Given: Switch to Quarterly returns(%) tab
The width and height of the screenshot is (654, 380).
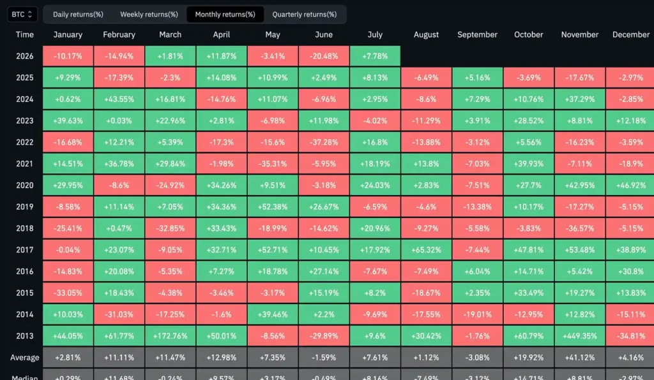Looking at the screenshot, I should [305, 14].
